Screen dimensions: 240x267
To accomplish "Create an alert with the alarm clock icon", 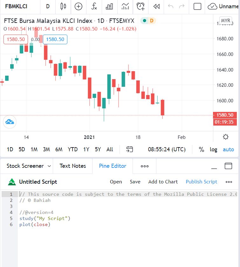I will [x=141, y=6].
